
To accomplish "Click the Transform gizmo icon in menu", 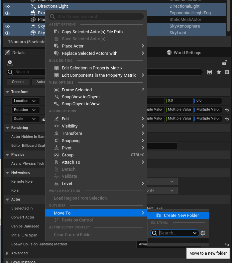I will 57,133.
